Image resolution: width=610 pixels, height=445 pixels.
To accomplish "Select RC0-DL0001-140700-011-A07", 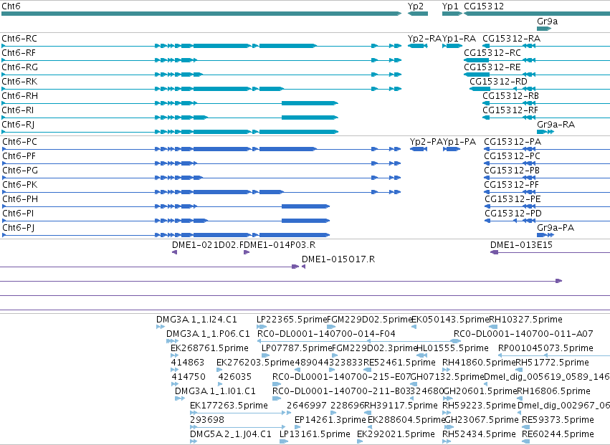I will pyautogui.click(x=523, y=334).
